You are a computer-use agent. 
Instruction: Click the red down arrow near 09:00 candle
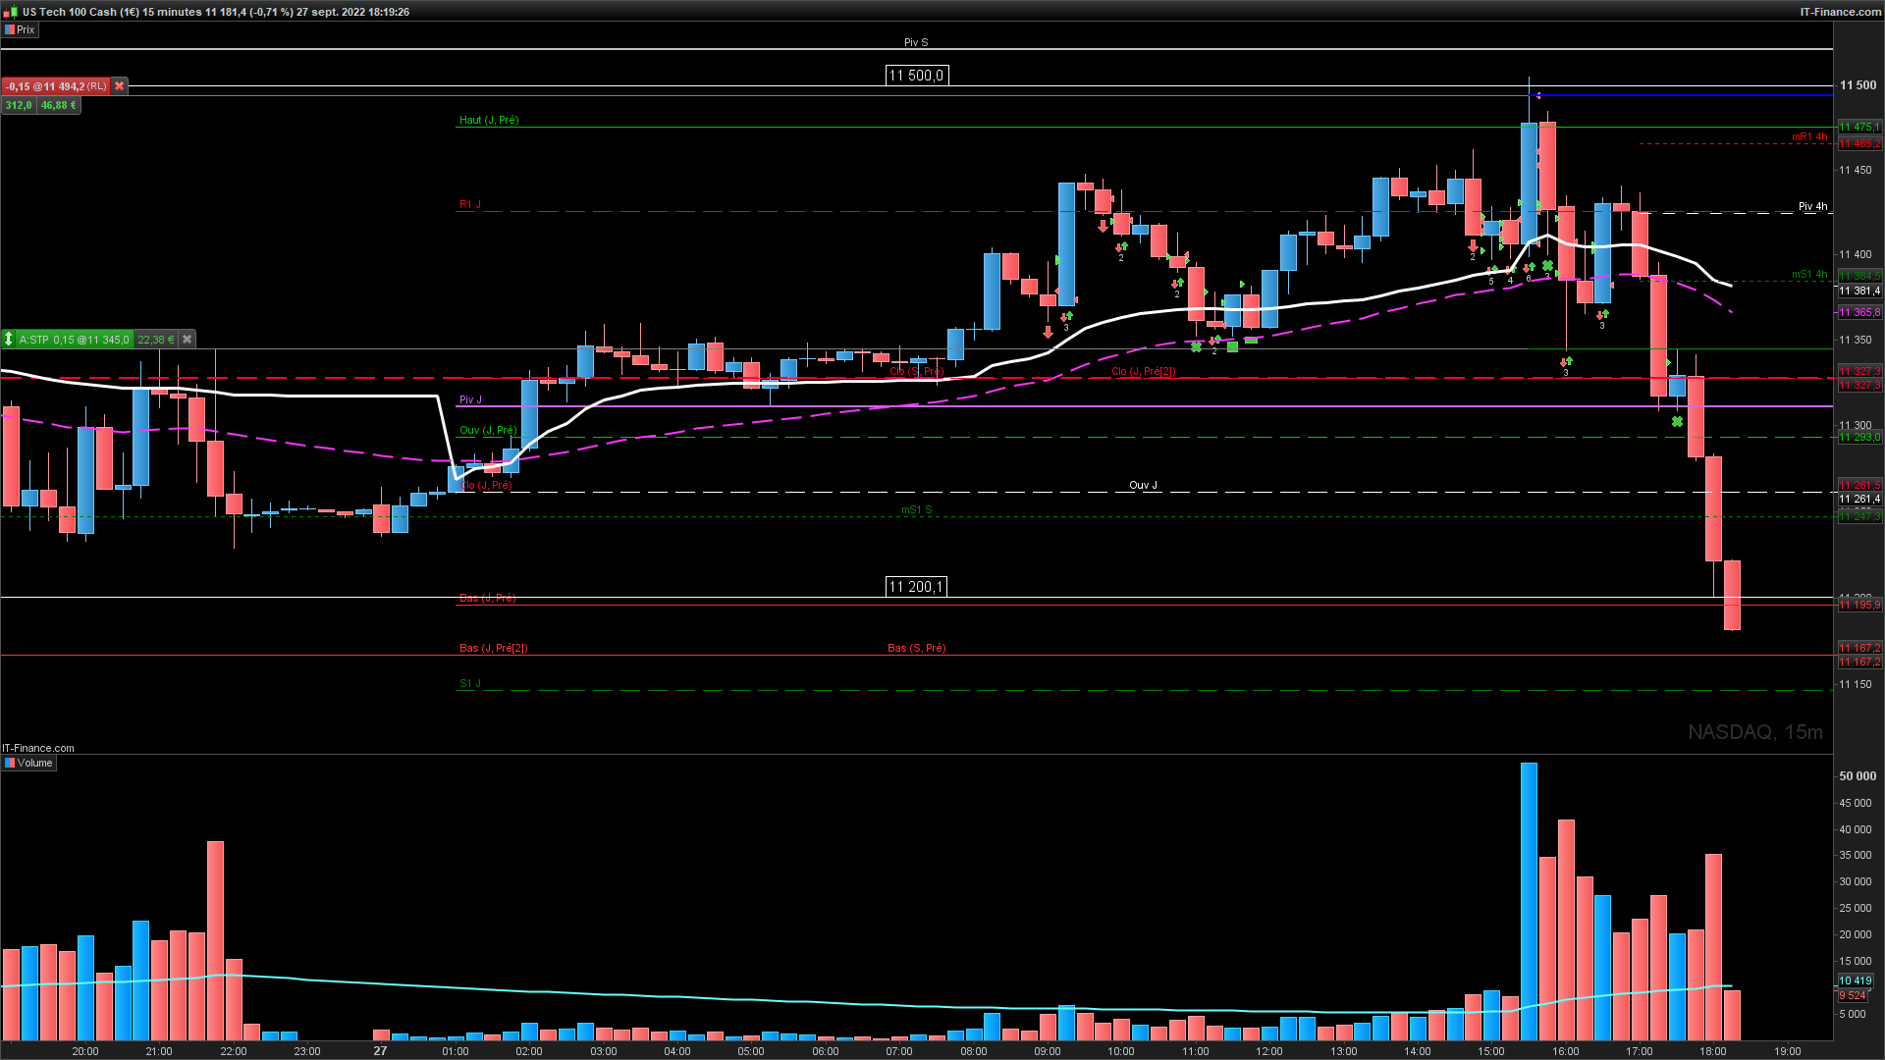coord(1048,333)
